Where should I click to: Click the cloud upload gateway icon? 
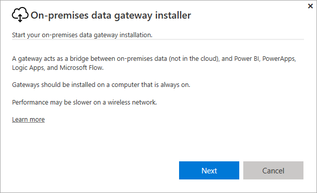pyautogui.click(x=20, y=15)
